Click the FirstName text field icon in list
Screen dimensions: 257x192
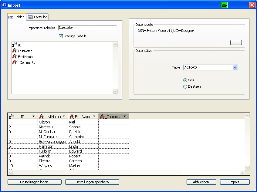[x=14, y=57]
